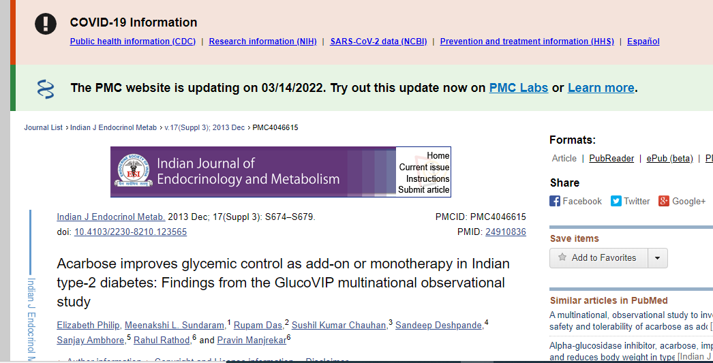Image resolution: width=713 pixels, height=363 pixels.
Task: Open the DOI 10.4103/2230-8210.123565 link
Action: [x=130, y=232]
